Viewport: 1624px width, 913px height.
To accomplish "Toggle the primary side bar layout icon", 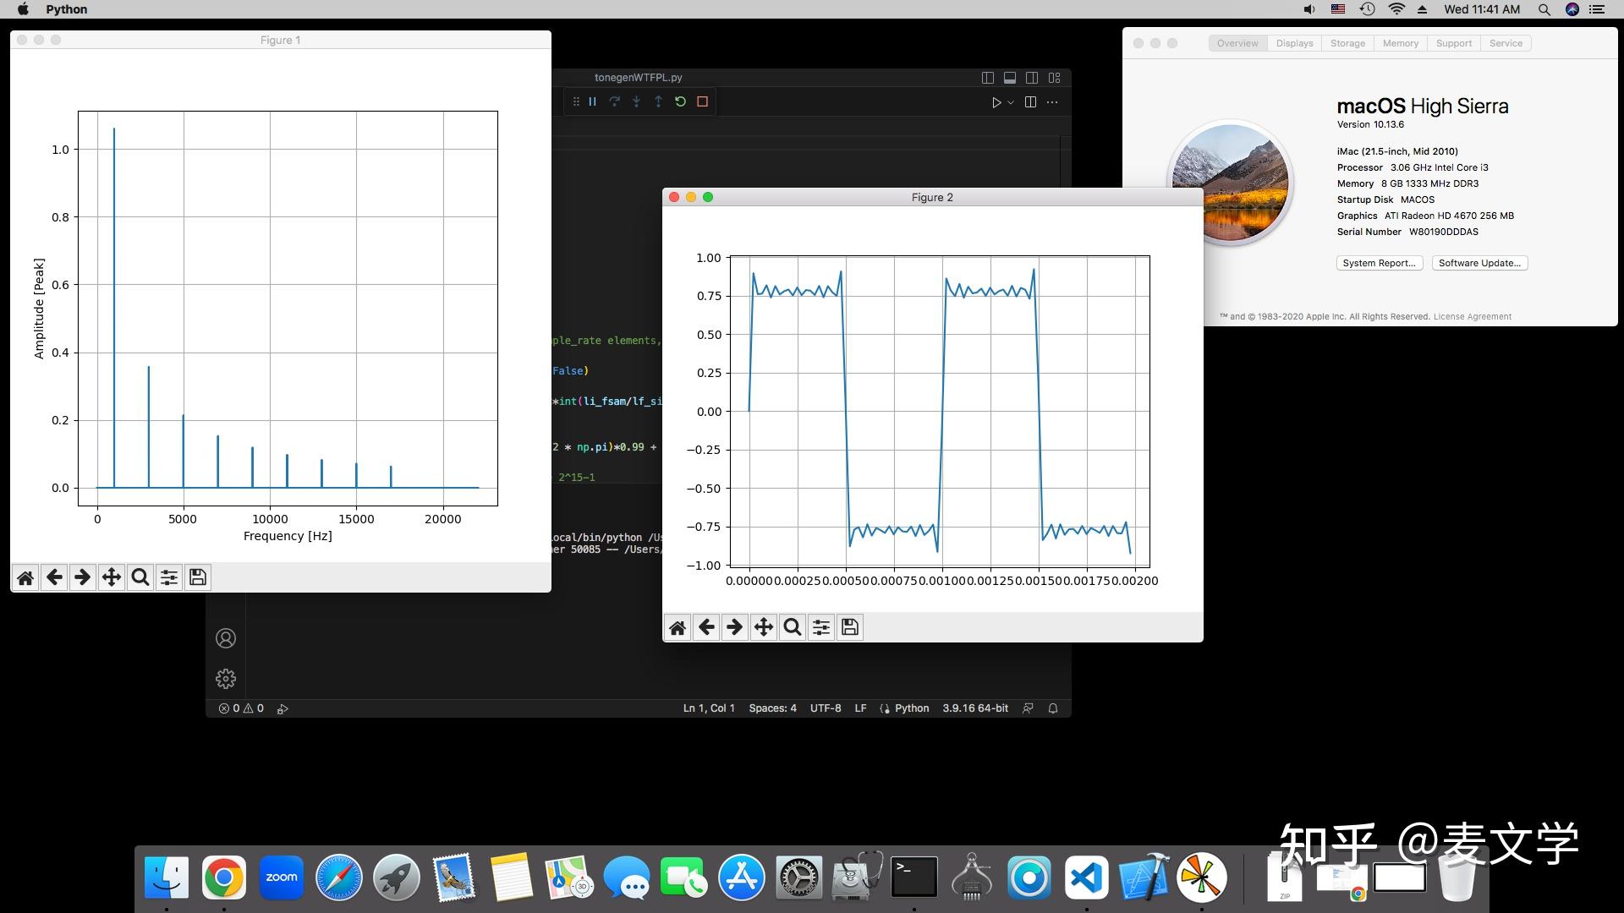I will (987, 78).
